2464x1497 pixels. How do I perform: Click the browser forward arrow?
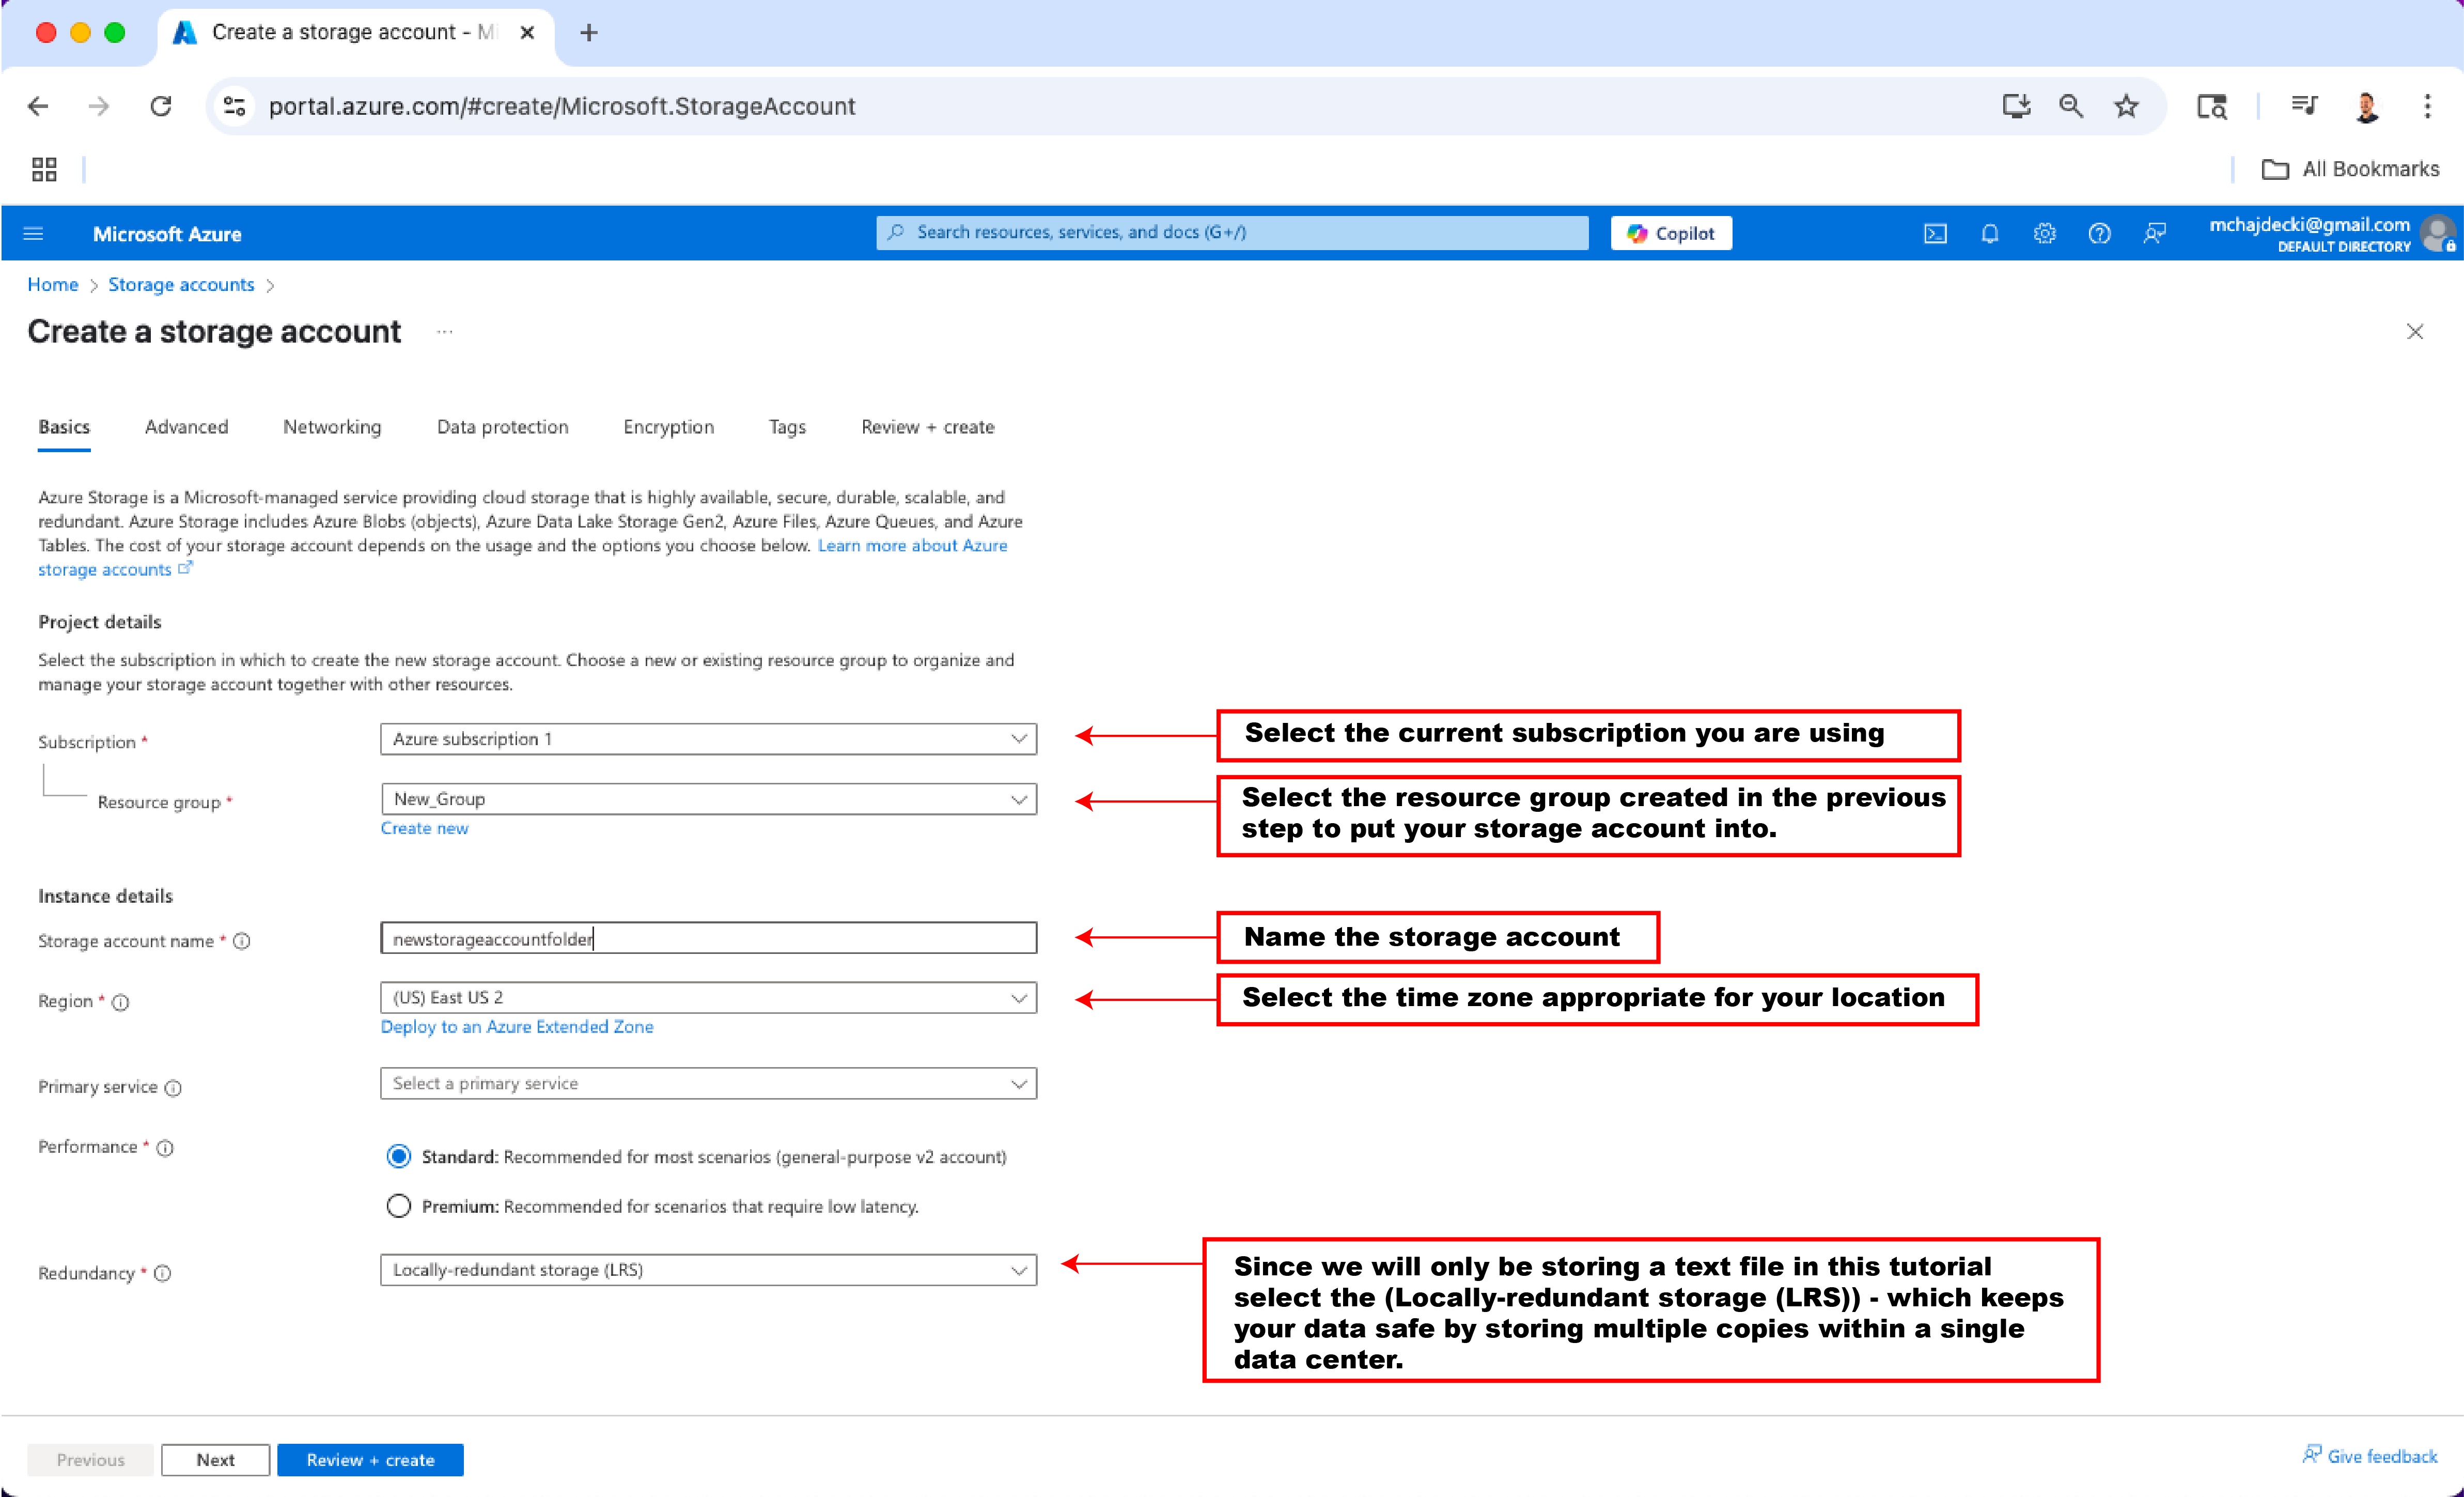click(x=98, y=106)
